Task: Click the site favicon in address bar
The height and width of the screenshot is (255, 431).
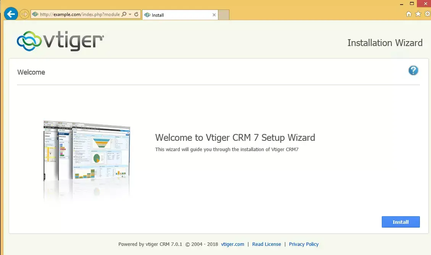Action: (x=35, y=14)
